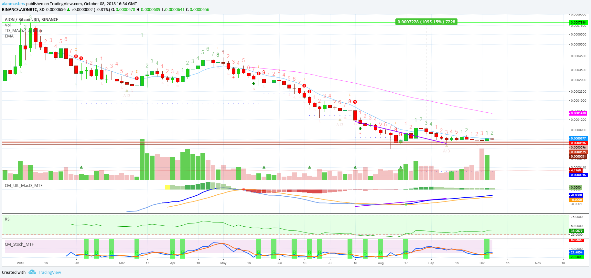Click the BINANCE:AIONBTC, 3D symbol text
The height and width of the screenshot is (278, 591).
pos(23,9)
